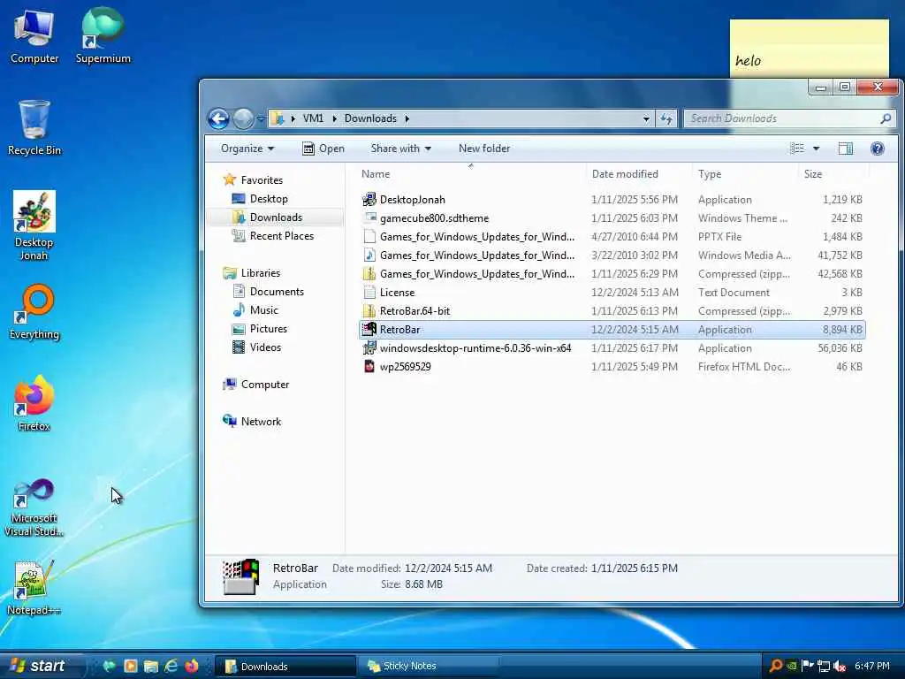Expand the arrow after Downloads breadcrumb
Image resolution: width=905 pixels, height=679 pixels.
[407, 118]
